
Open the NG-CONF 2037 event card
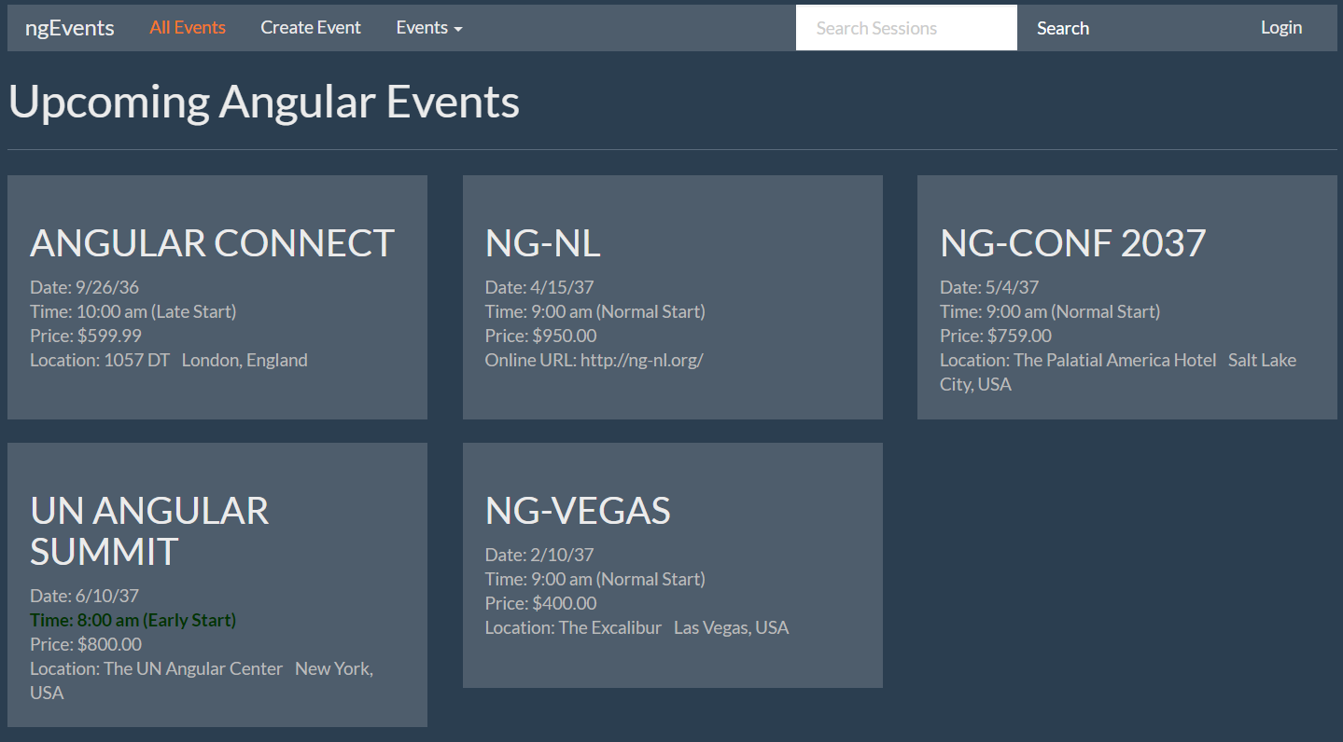[1127, 297]
